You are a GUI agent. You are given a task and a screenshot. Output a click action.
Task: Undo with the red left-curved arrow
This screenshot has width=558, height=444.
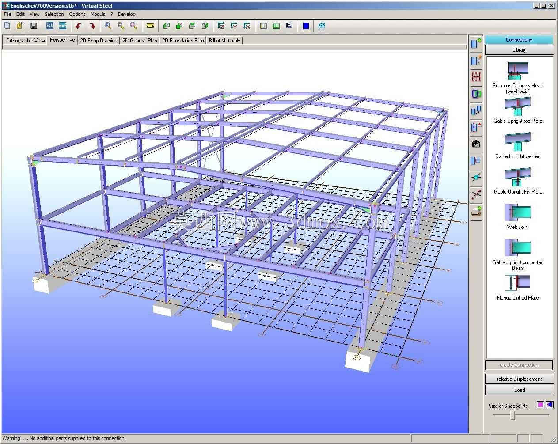point(79,26)
